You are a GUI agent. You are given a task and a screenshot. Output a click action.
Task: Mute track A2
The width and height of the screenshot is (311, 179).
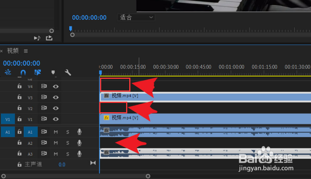56,143
